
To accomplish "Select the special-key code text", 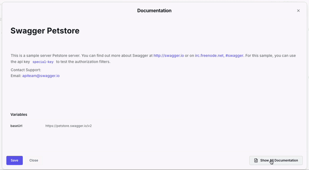I will coord(43,62).
